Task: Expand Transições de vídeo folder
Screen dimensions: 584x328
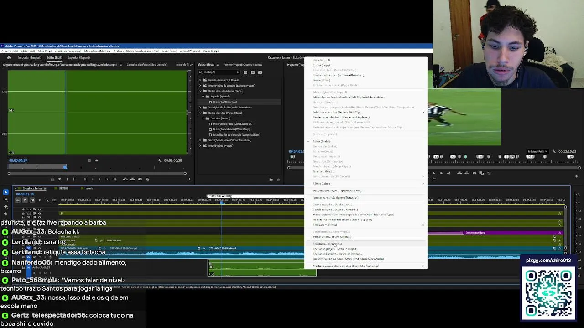Action: pos(200,140)
